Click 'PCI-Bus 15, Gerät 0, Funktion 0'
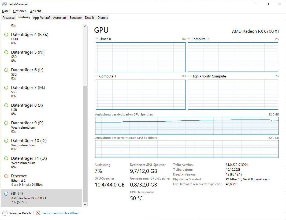The height and width of the screenshot is (220, 286). 248,179
